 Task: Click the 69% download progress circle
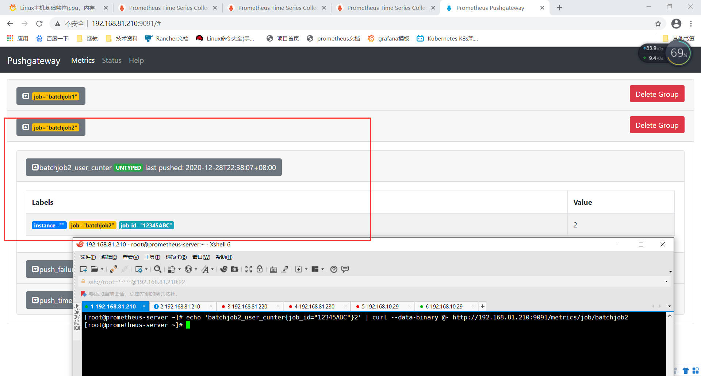[678, 53]
